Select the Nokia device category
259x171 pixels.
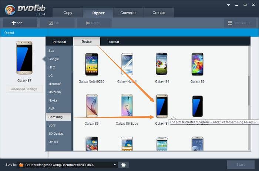pos(58,100)
